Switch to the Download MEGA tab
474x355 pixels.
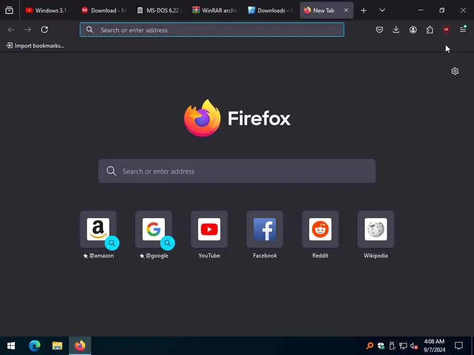point(103,10)
